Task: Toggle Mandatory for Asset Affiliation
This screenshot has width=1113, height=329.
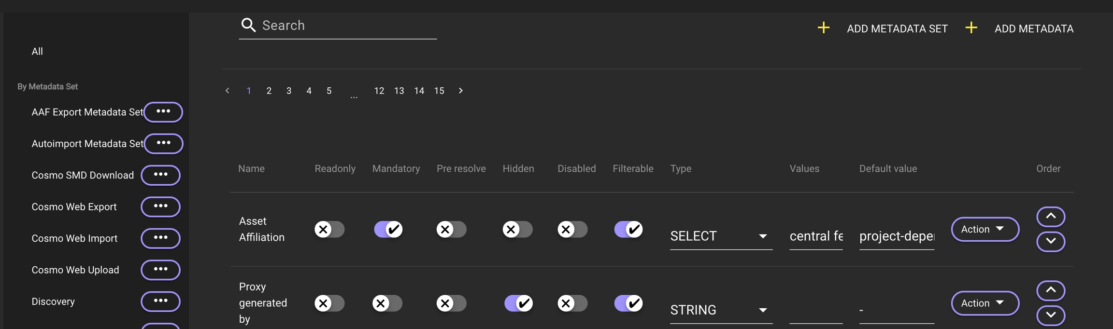Action: (388, 229)
